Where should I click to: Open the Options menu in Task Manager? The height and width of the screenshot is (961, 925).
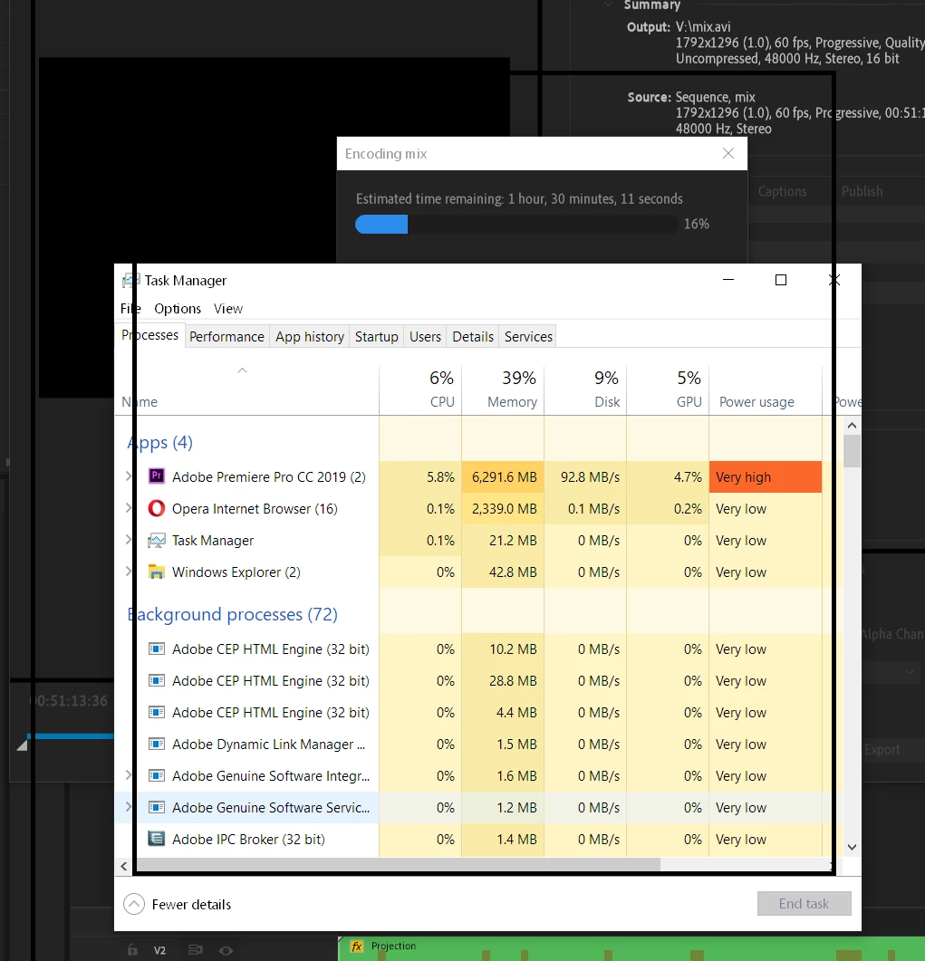tap(178, 308)
